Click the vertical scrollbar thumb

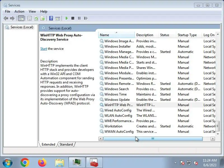click(218, 126)
